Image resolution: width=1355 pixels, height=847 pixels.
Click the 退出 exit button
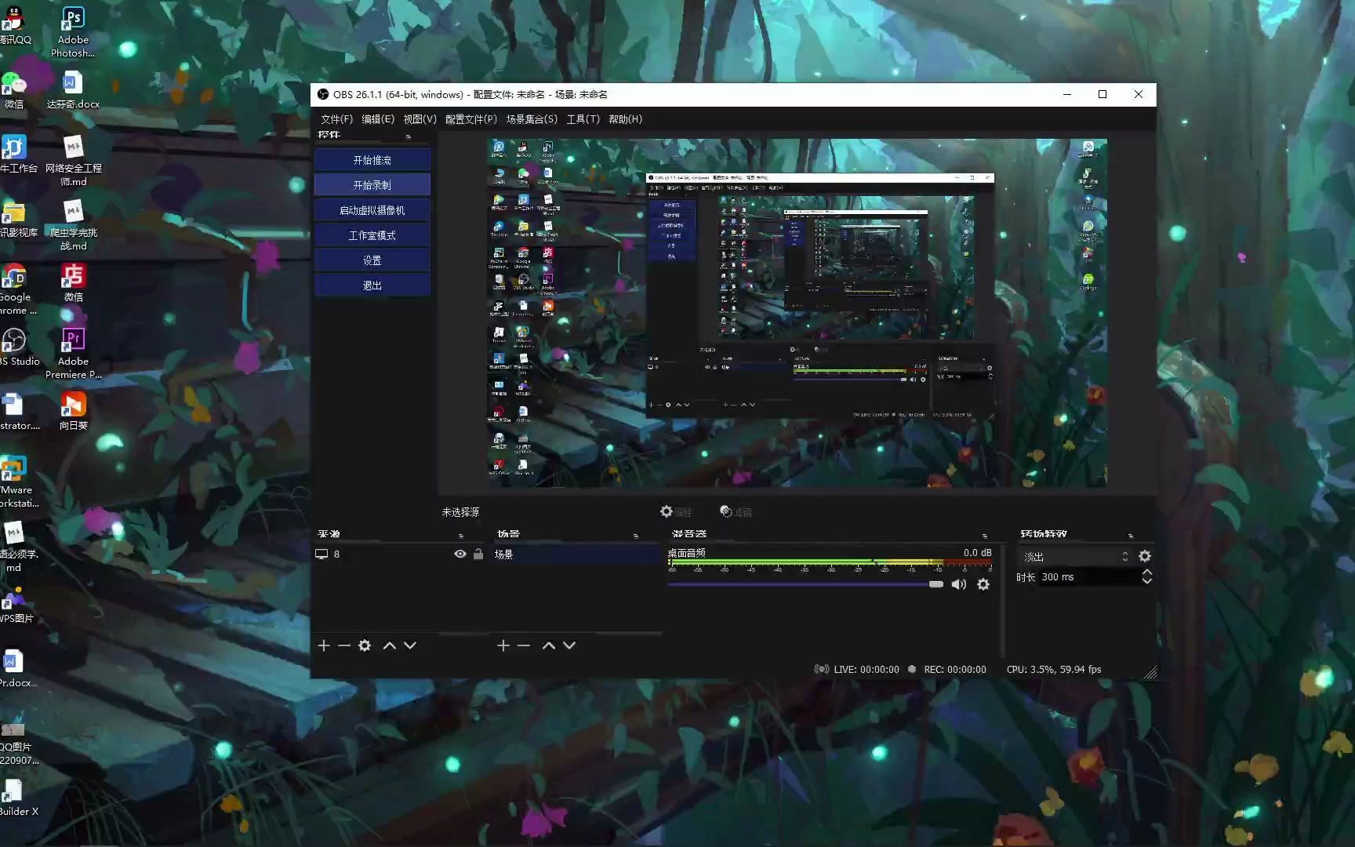372,285
